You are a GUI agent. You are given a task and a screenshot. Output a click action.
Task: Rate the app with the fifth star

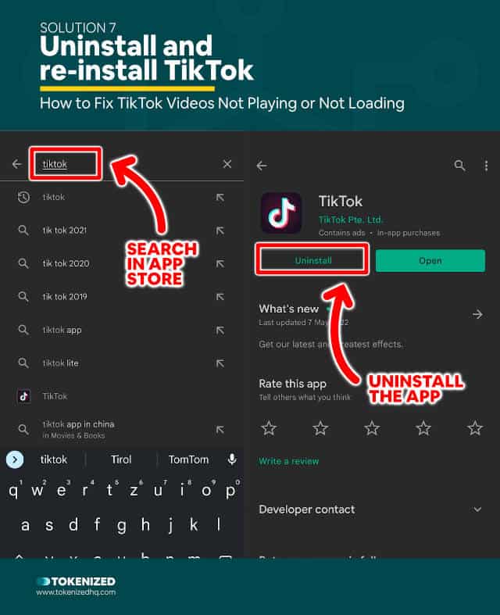[475, 428]
